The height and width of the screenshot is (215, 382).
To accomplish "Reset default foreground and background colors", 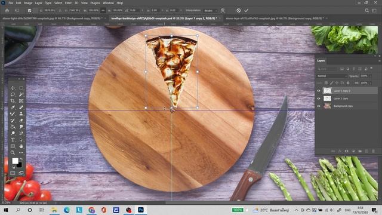I will coord(13,167).
